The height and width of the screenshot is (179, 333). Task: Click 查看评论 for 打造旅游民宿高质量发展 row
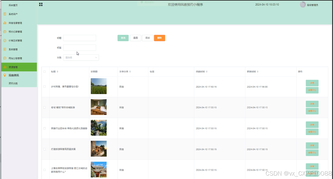click(312, 153)
